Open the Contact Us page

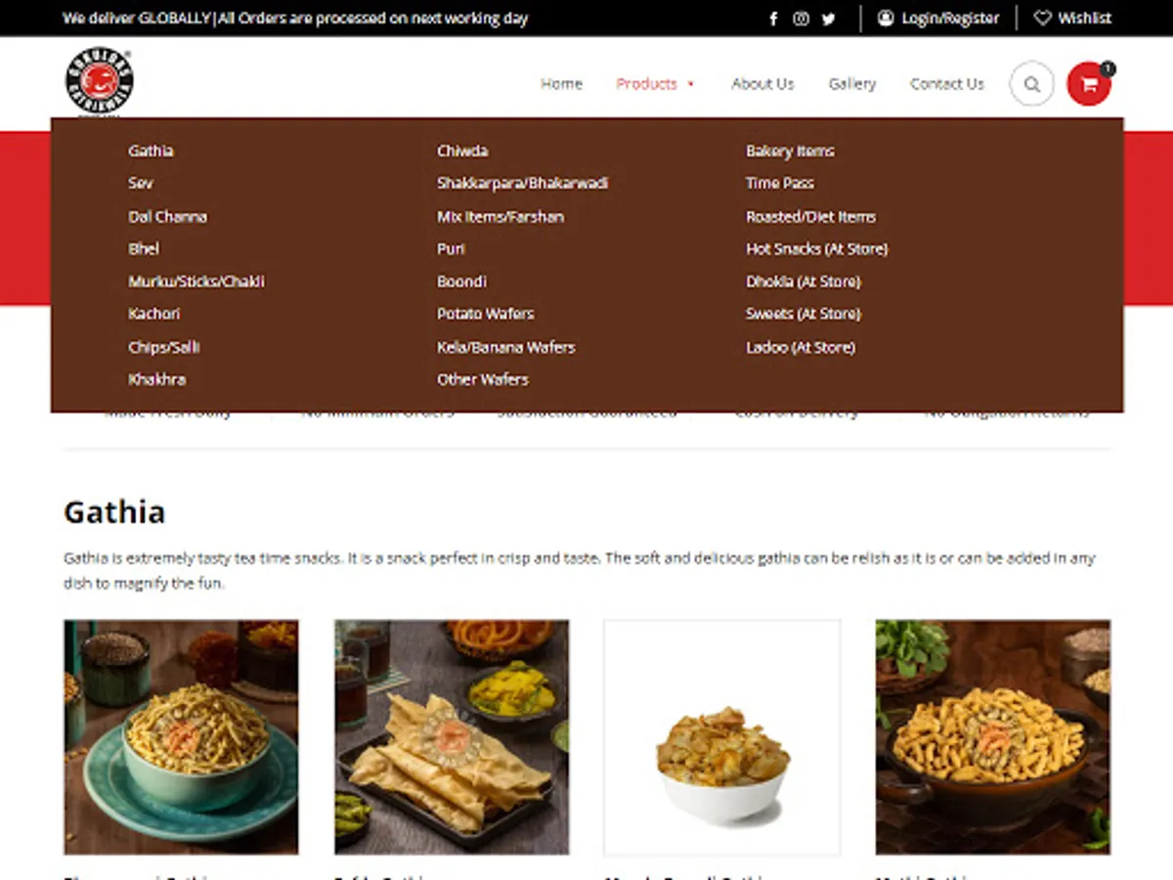point(946,84)
